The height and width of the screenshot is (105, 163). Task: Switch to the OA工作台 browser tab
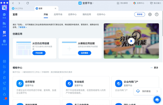point(18,8)
